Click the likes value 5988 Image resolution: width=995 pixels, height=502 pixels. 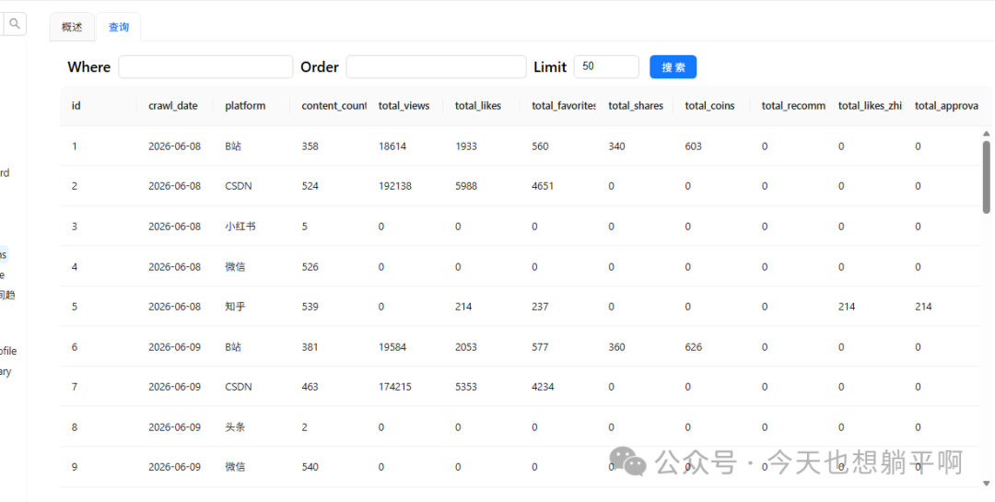[x=466, y=187]
